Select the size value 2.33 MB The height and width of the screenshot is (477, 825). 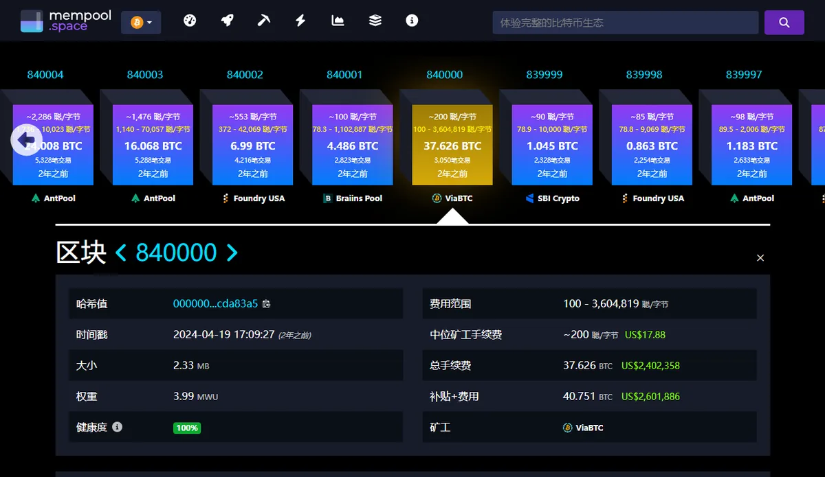[191, 366]
